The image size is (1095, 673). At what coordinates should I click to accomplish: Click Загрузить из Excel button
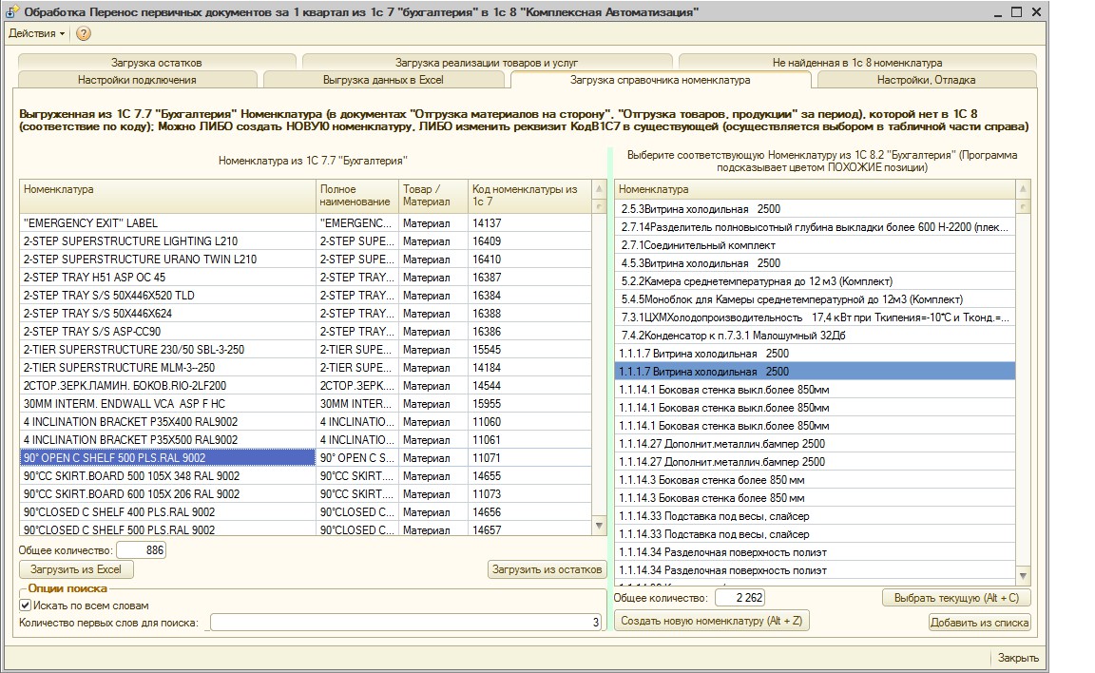(x=76, y=569)
